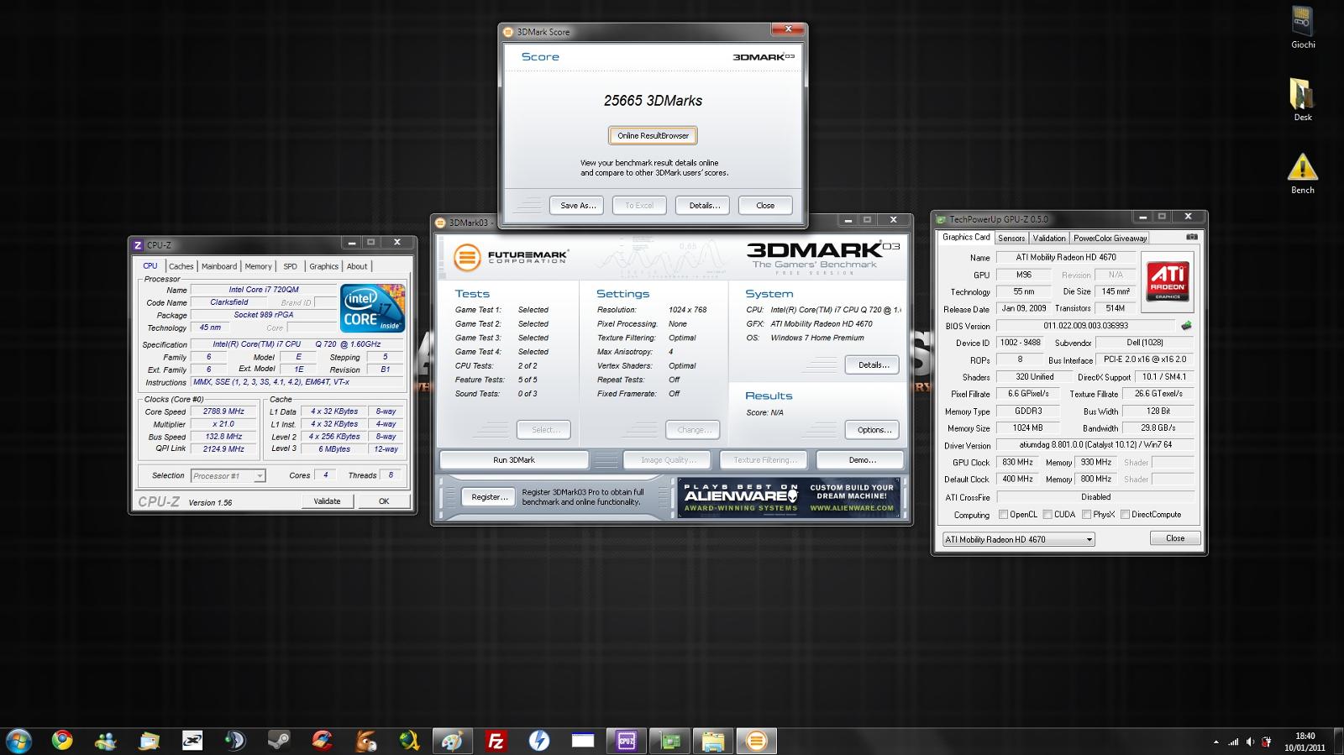
Task: Click the 25665 3DMarks score text
Action: coord(653,101)
